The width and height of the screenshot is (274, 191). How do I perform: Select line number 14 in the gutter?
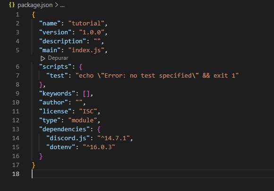coord(16,138)
